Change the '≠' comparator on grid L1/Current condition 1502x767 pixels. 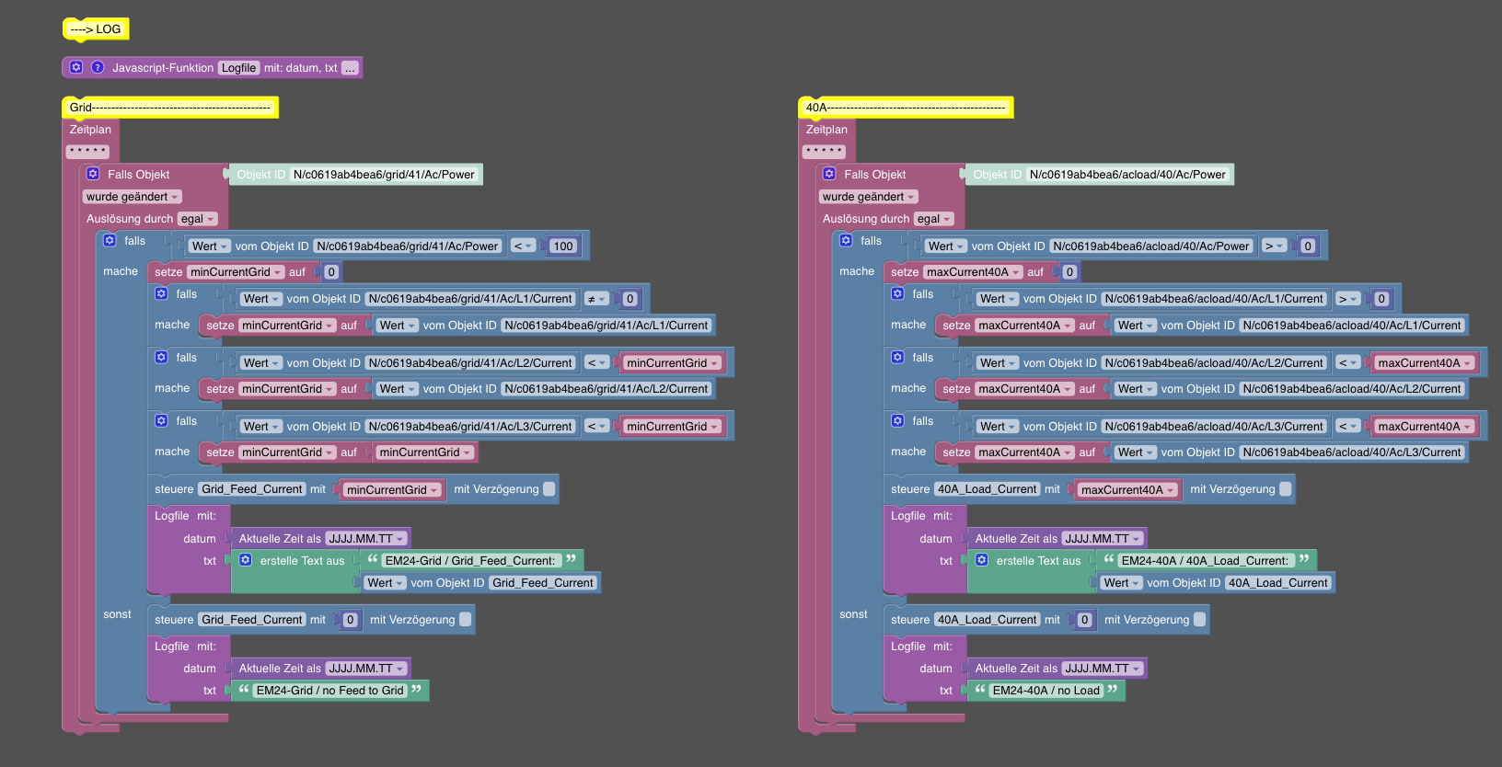click(596, 299)
